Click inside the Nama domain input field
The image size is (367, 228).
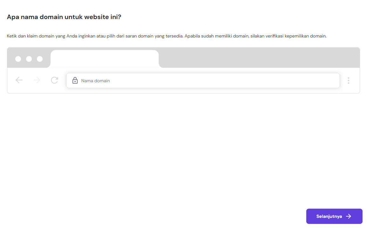click(159, 80)
